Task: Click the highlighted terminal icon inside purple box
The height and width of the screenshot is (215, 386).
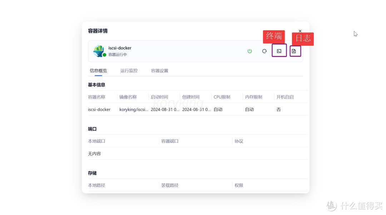Action: pyautogui.click(x=279, y=51)
